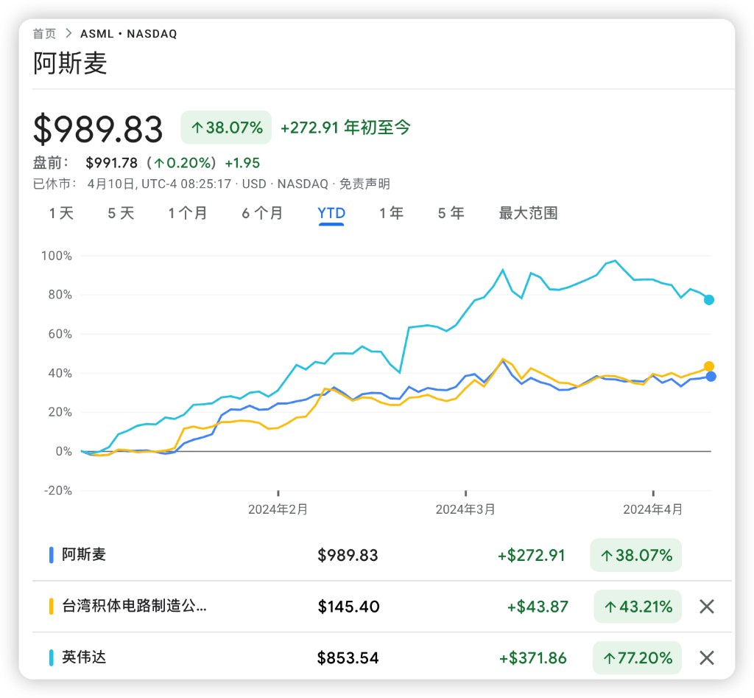This screenshot has width=754, height=698.
Task: Click the ↑38.07% badge in 阿斯麦 row
Action: (x=635, y=555)
